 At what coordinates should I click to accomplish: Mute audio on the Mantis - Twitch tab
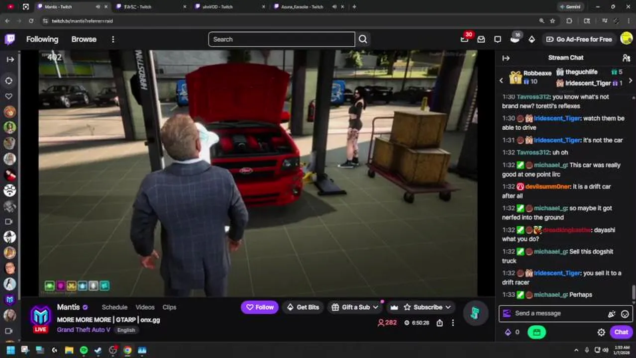pyautogui.click(x=98, y=7)
